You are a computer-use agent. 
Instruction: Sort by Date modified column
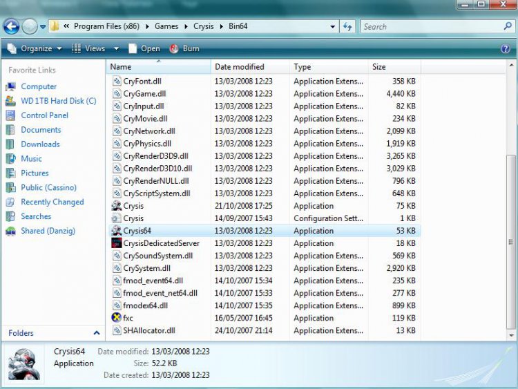click(x=250, y=67)
